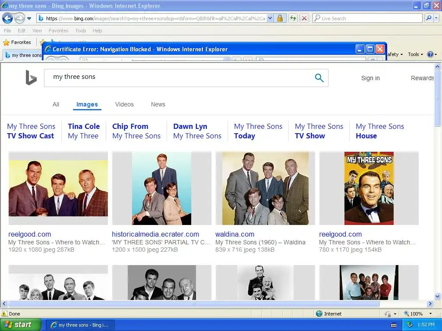This screenshot has width=442, height=331.
Task: Switch to the All results tab
Action: tap(56, 104)
